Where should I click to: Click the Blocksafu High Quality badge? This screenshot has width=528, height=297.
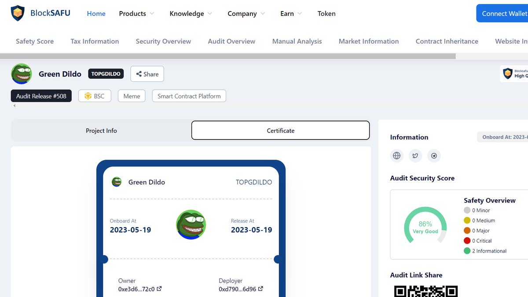pos(514,73)
